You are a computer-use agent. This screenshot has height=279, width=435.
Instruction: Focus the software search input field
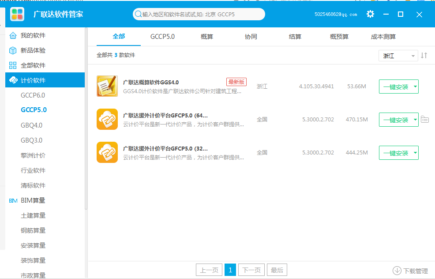coord(199,14)
